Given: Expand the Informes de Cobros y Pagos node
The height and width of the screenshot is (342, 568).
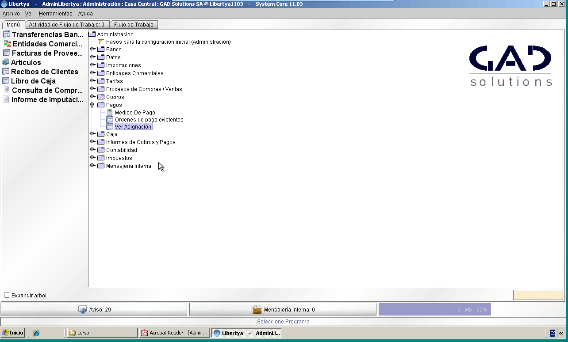Looking at the screenshot, I should (x=92, y=142).
